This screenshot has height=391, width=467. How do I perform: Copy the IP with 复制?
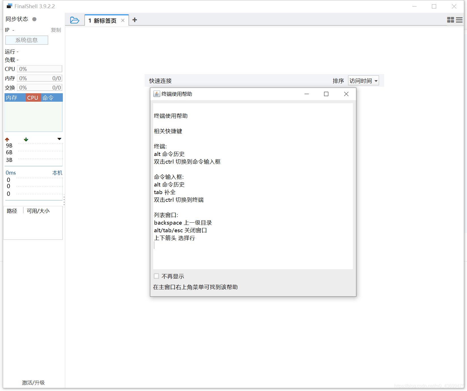(x=56, y=30)
